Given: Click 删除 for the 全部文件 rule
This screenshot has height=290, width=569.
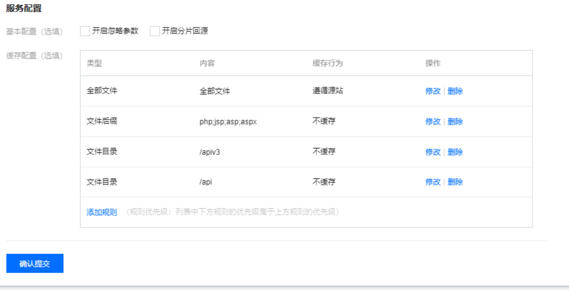Looking at the screenshot, I should [x=455, y=91].
